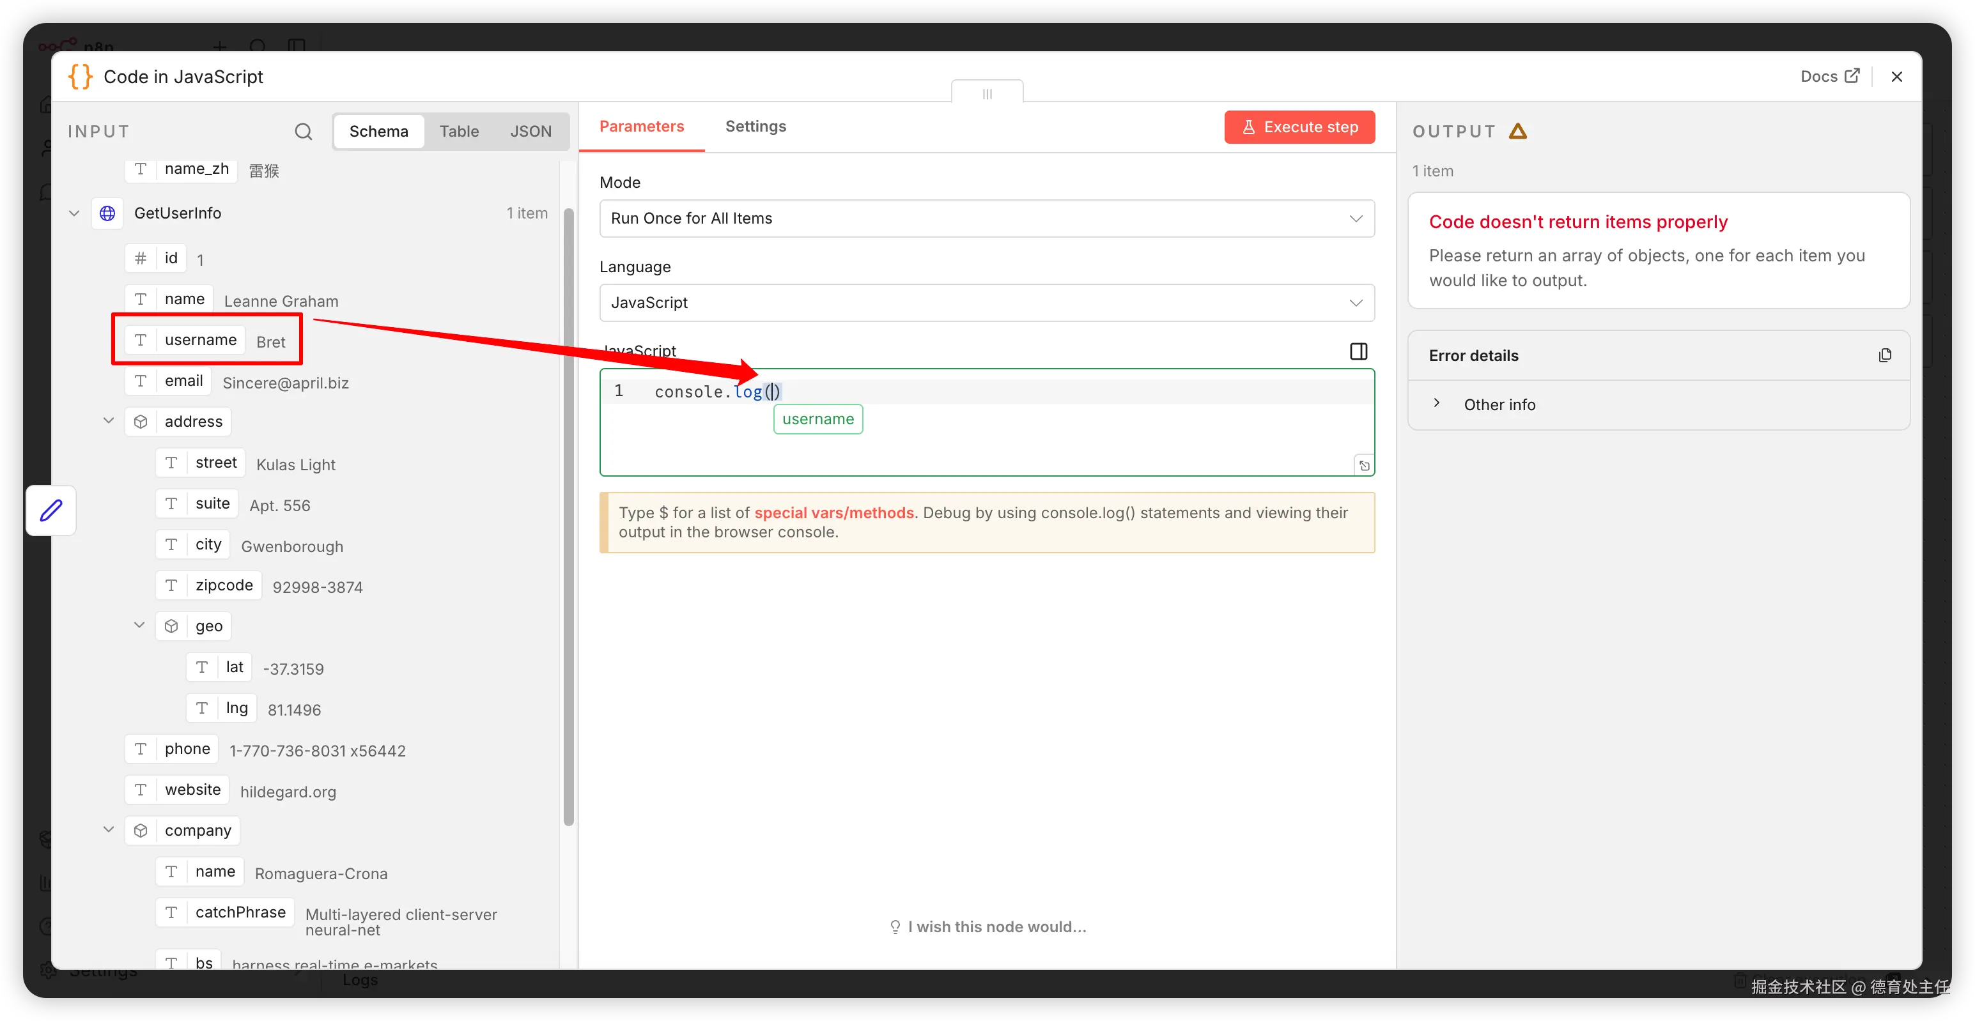Toggle the code editor side panel icon

coord(1358,351)
